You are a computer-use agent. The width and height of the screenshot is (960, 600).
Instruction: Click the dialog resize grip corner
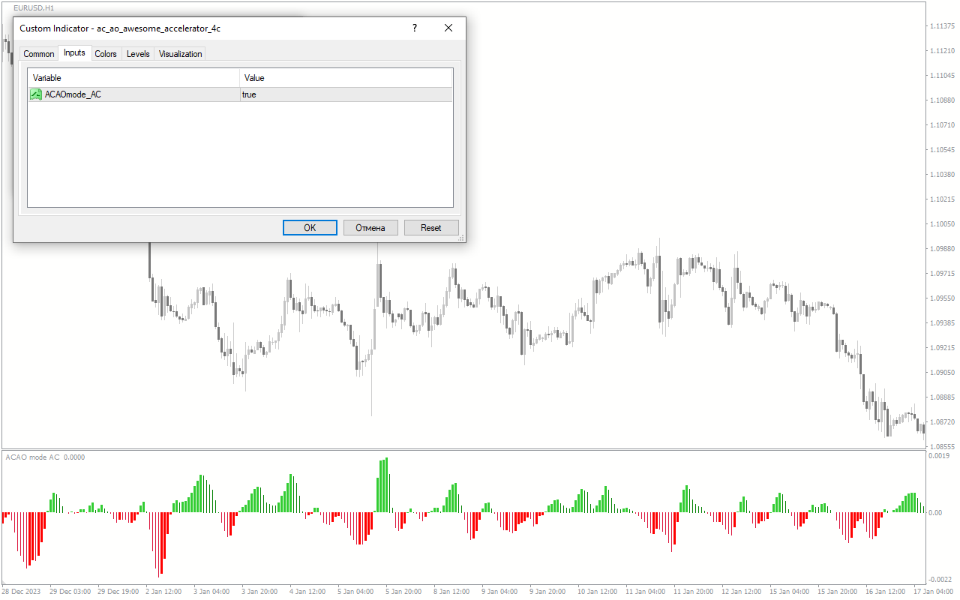pos(461,238)
